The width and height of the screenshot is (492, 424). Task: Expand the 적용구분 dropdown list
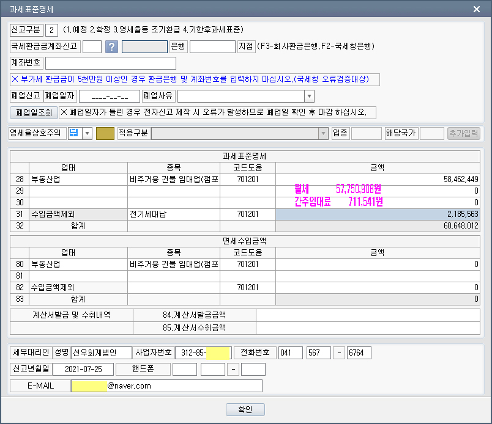(322, 133)
